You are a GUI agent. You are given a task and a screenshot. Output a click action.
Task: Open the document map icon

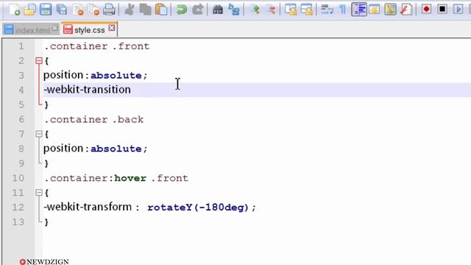point(390,10)
